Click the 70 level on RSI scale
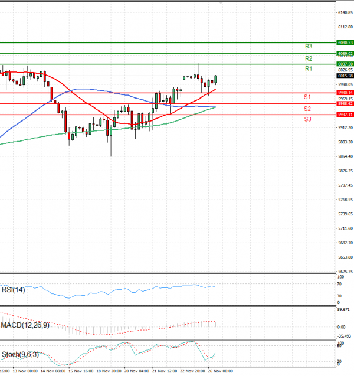 339,284
